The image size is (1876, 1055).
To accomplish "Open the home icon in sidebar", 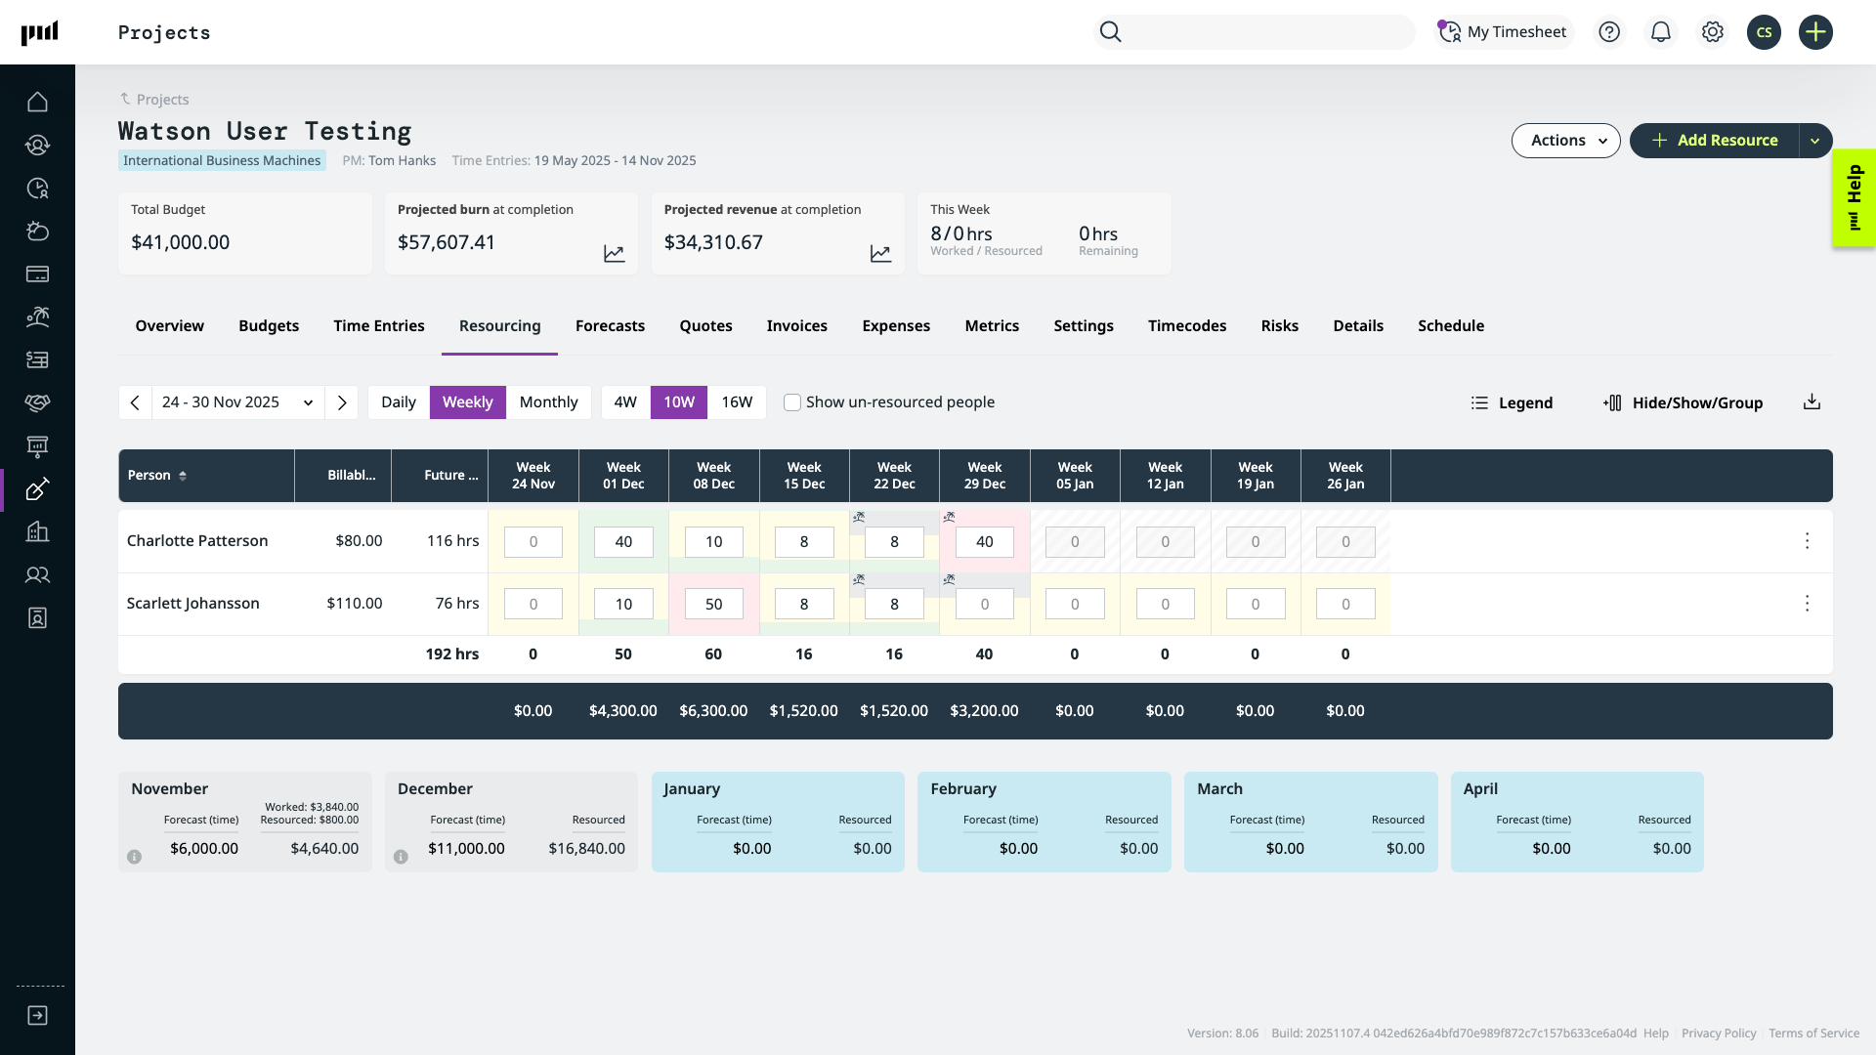I will [x=37, y=102].
